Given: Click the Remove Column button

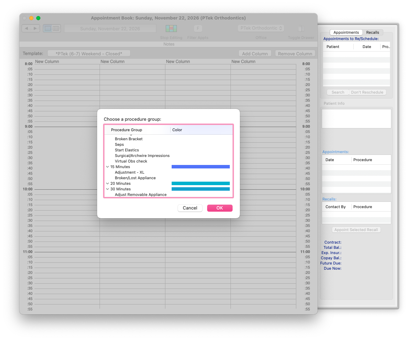Looking at the screenshot, I should (x=295, y=54).
